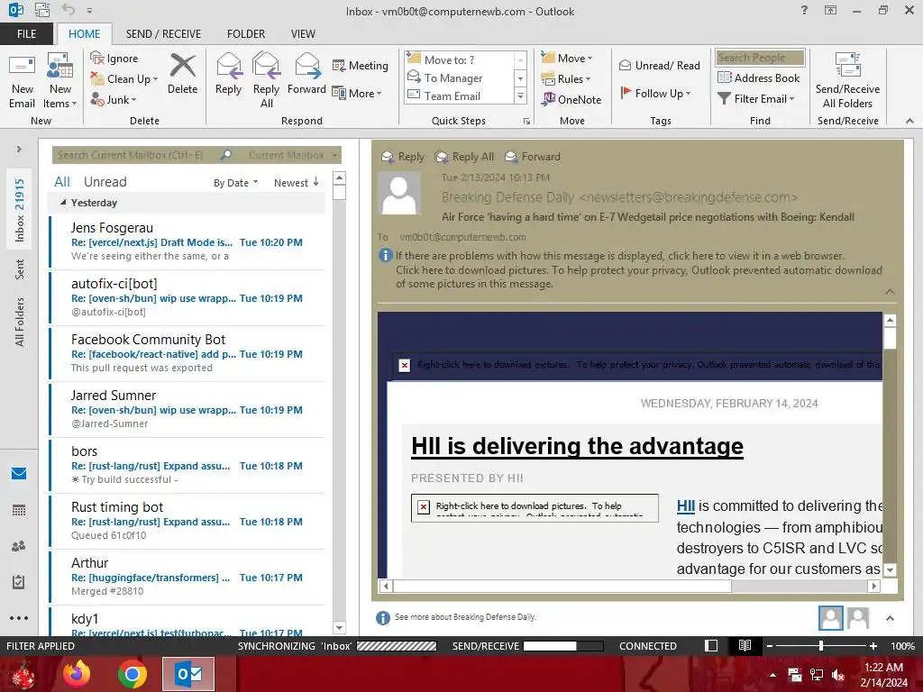Click the info bar to download pictures
This screenshot has width=923, height=692.
click(x=639, y=277)
